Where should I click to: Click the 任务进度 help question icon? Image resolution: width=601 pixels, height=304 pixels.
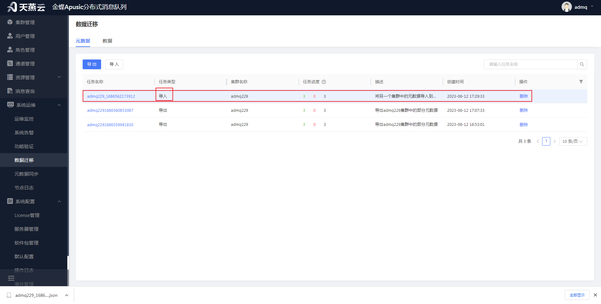click(x=324, y=82)
